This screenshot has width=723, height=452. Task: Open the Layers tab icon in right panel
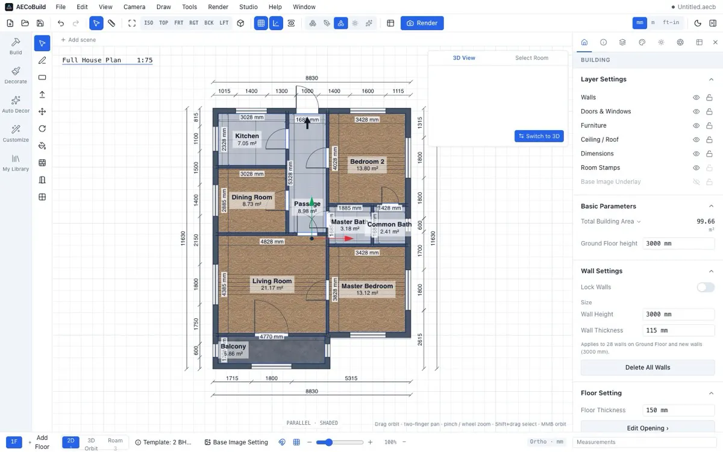coord(622,42)
